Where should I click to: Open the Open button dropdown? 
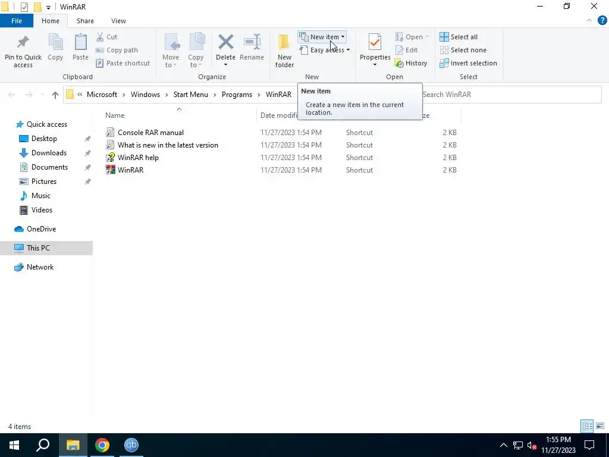point(427,37)
